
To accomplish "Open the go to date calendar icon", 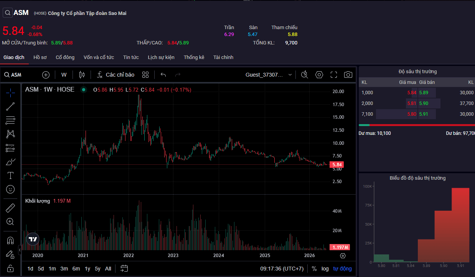I will click(x=124, y=269).
